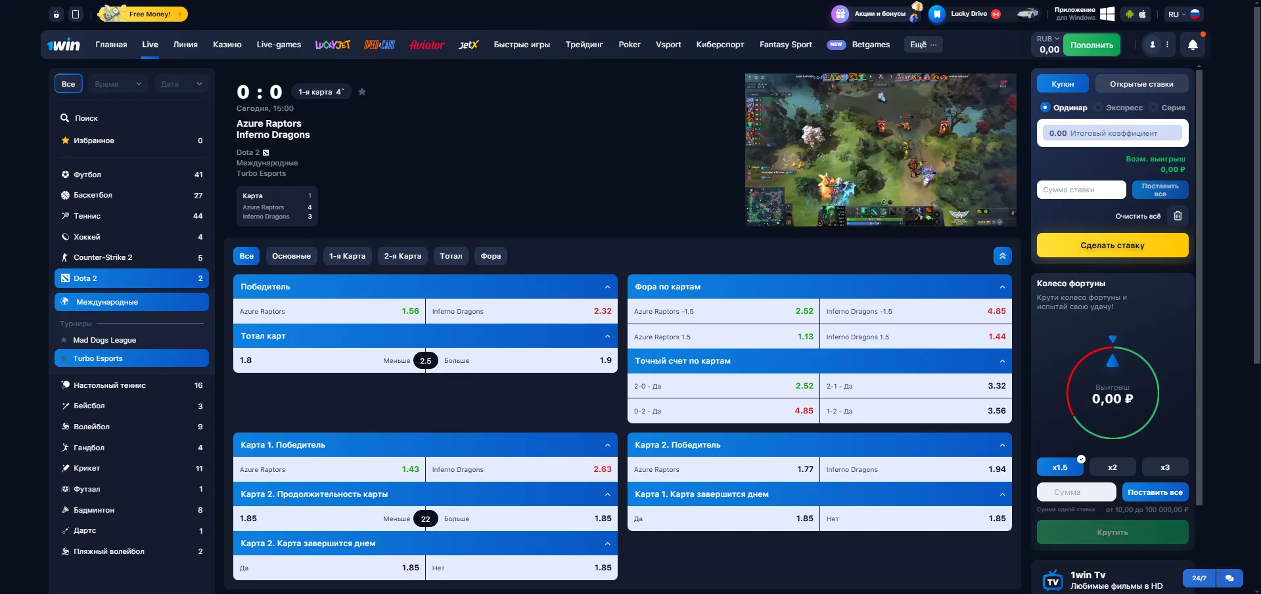1261x594 pixels.
Task: Open the RU language dropdown
Action: click(x=1176, y=14)
